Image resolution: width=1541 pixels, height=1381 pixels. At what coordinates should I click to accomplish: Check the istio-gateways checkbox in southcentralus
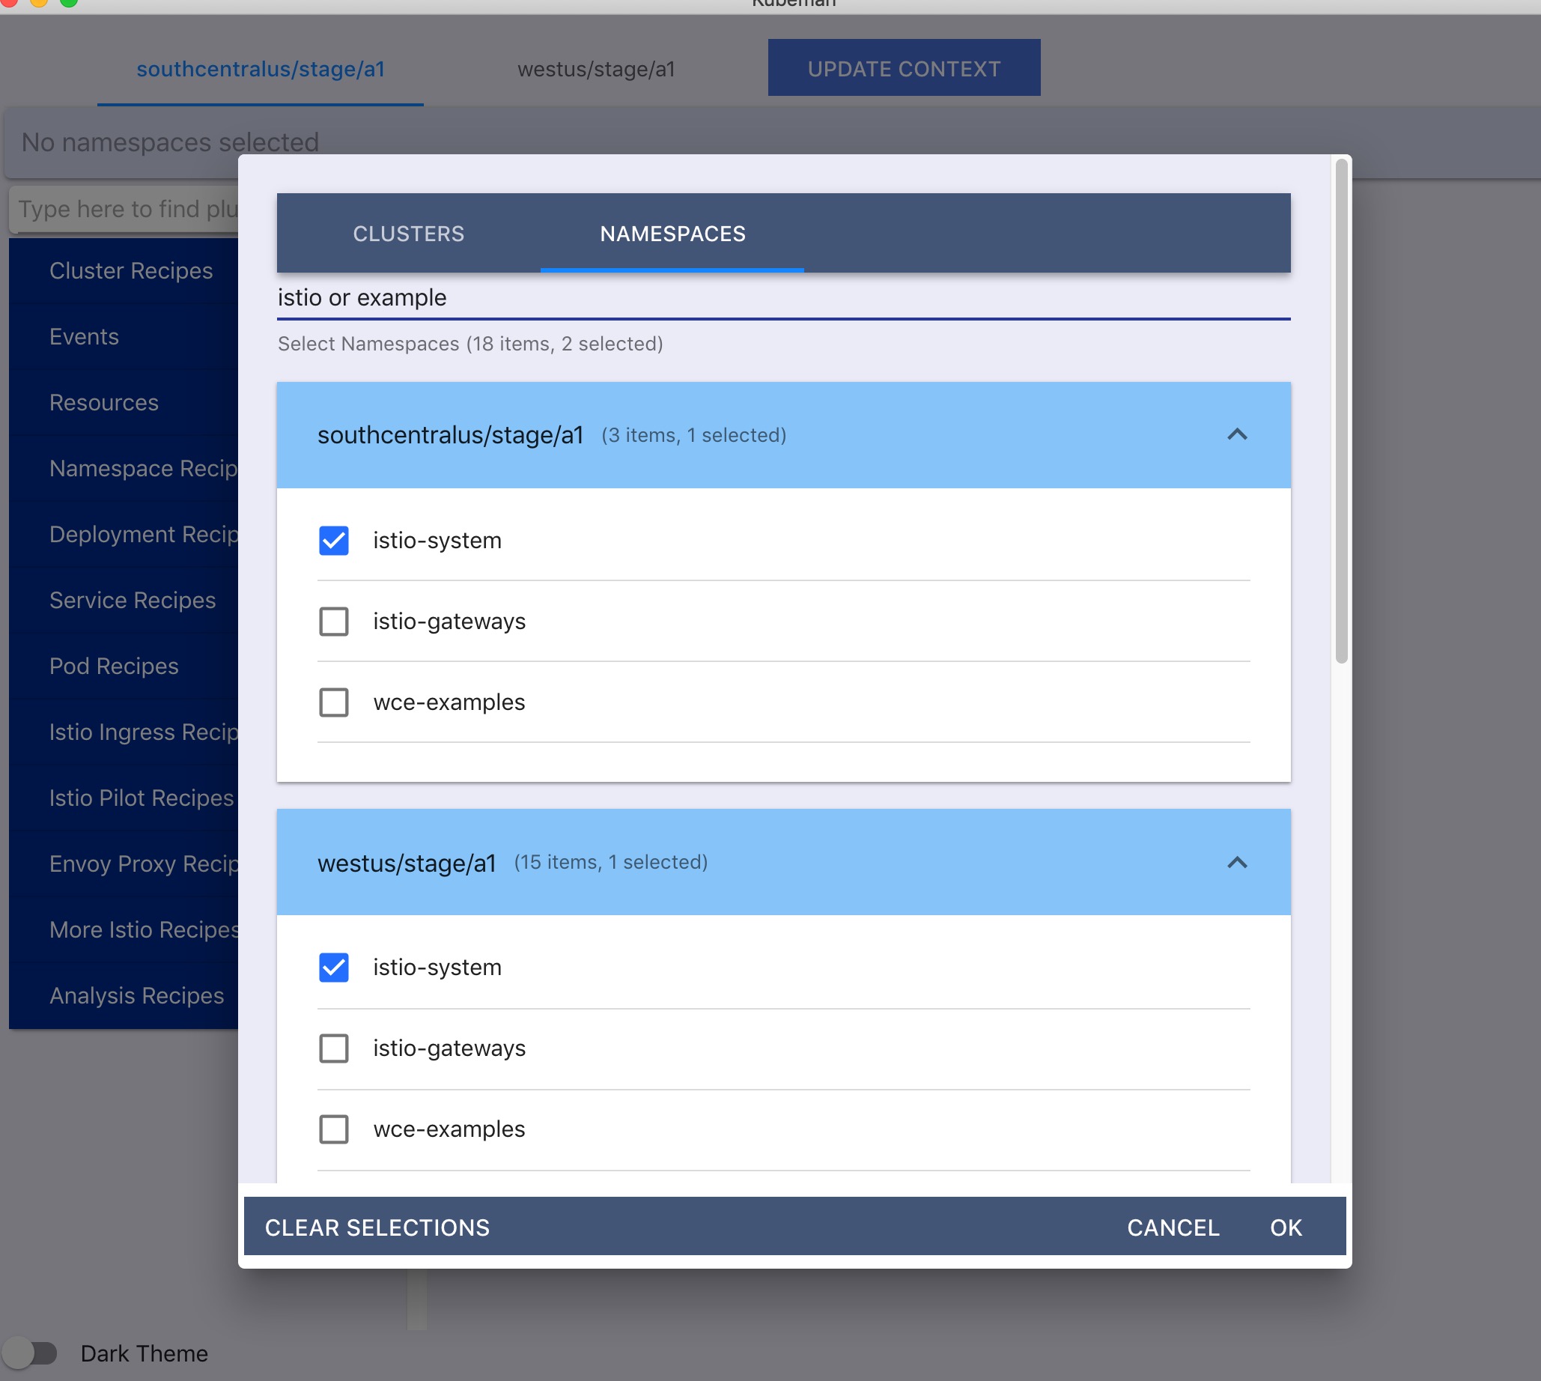[333, 621]
